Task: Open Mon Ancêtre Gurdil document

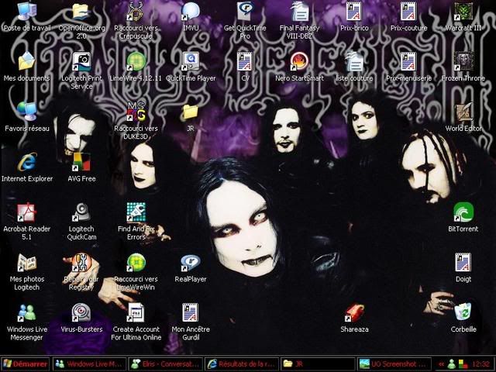Action: click(x=191, y=312)
